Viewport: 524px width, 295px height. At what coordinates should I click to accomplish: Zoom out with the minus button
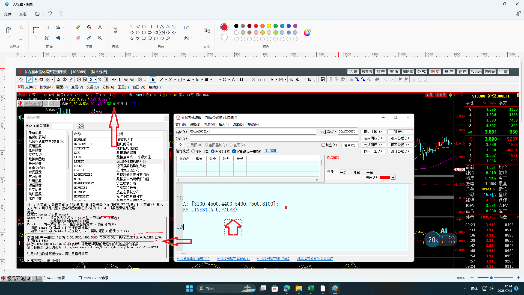(x=472, y=278)
